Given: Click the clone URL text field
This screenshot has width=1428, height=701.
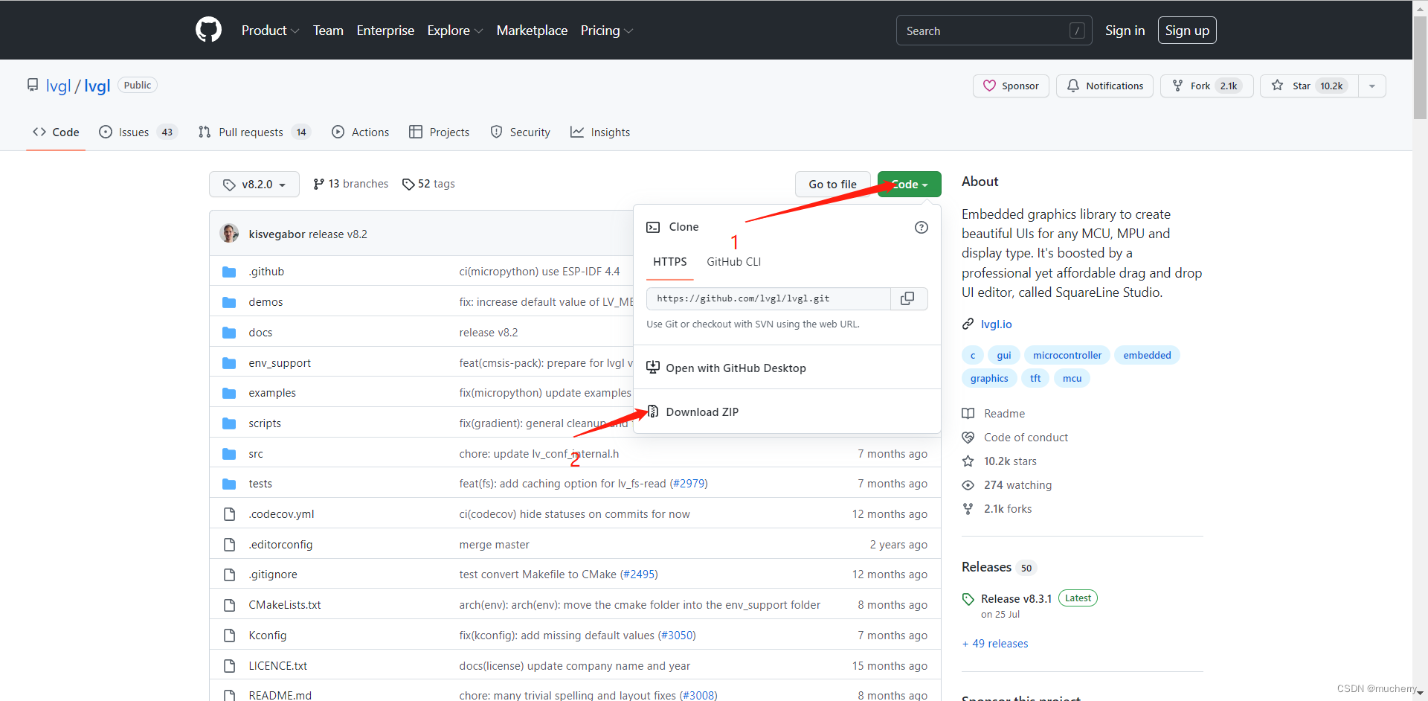Looking at the screenshot, I should tap(768, 298).
